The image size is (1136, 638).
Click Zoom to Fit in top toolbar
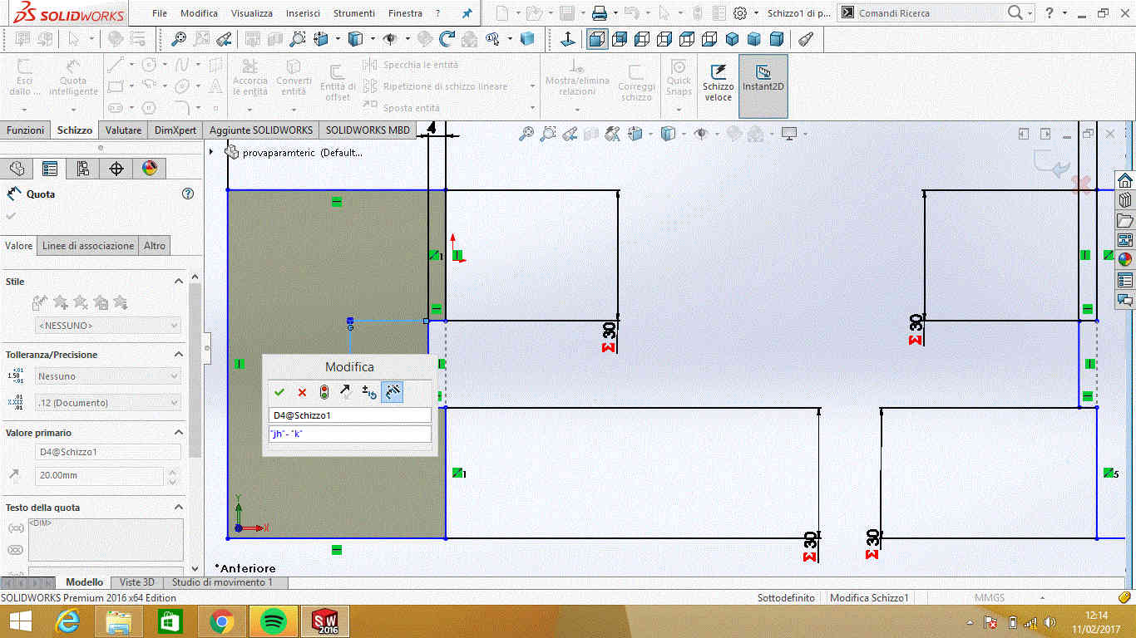[x=178, y=38]
